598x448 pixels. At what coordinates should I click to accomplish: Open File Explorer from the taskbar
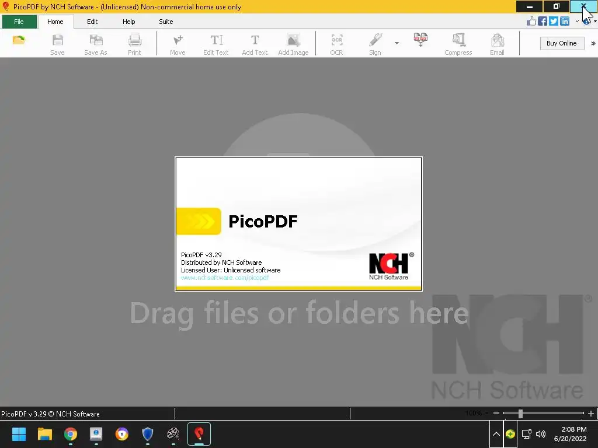(44, 434)
